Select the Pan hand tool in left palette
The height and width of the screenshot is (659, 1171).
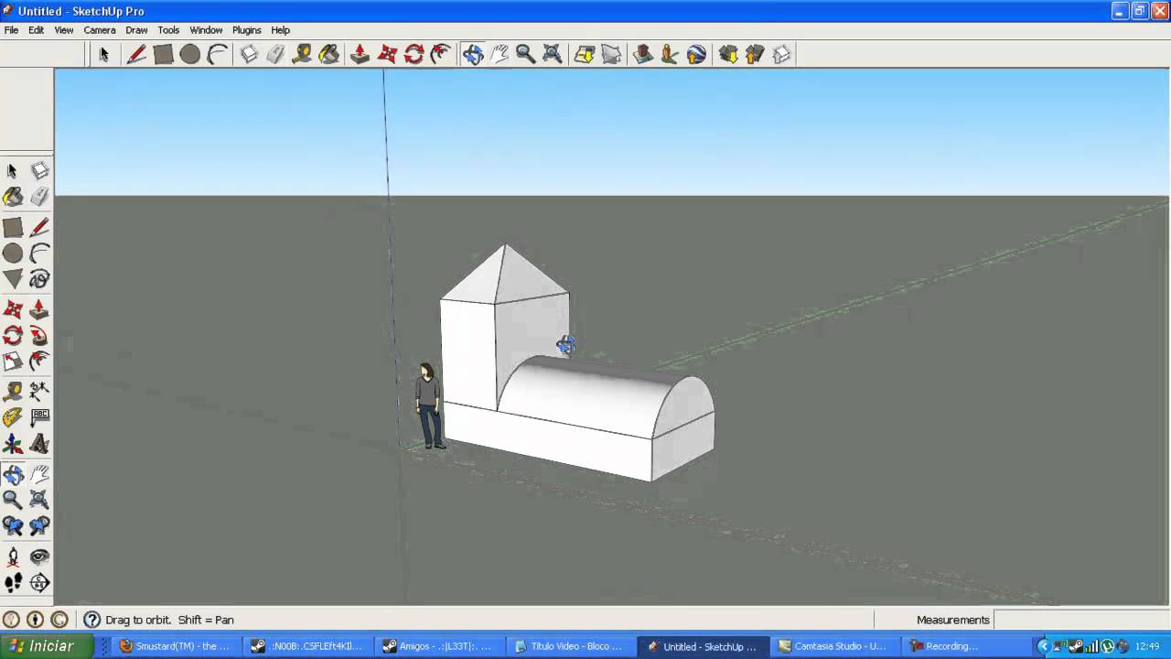coord(39,475)
